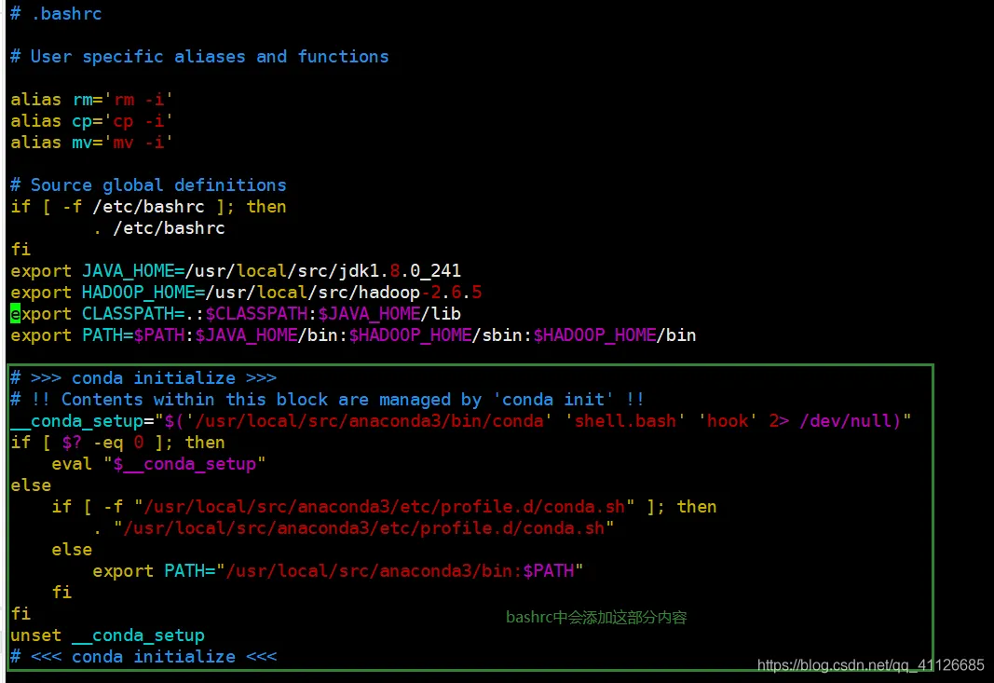Click the alias mv='mv -i' line

91,142
